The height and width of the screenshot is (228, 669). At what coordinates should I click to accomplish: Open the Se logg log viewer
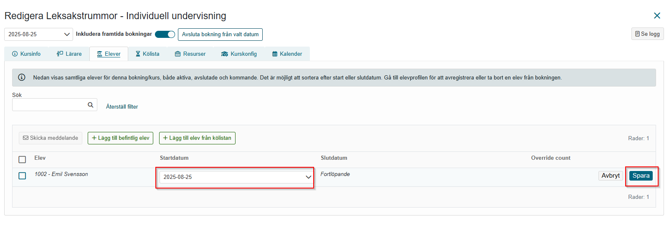click(x=647, y=34)
